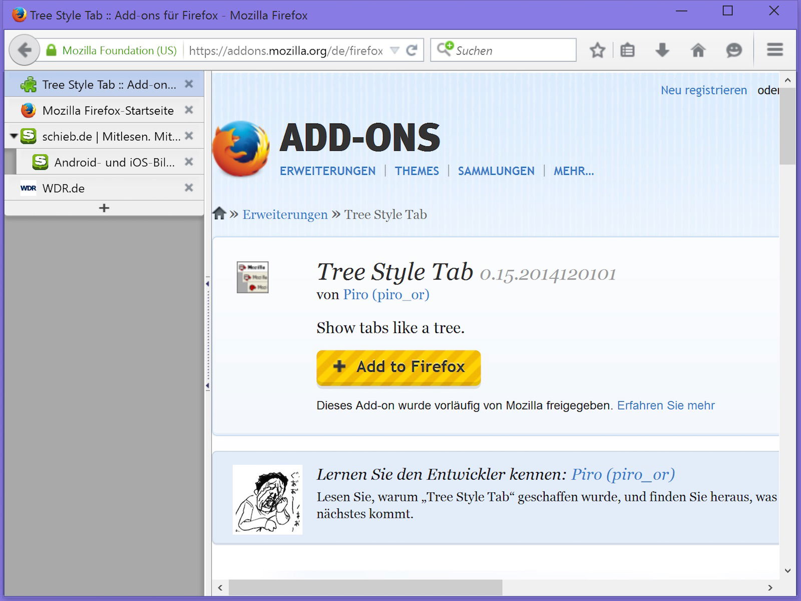The image size is (801, 601).
Task: Click the ADD-ONS heading
Action: [x=360, y=138]
